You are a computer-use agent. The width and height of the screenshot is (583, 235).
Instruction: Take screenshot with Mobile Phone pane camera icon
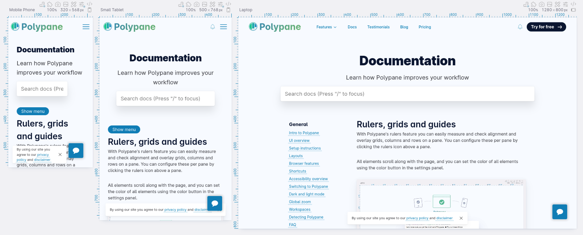pyautogui.click(x=58, y=4)
